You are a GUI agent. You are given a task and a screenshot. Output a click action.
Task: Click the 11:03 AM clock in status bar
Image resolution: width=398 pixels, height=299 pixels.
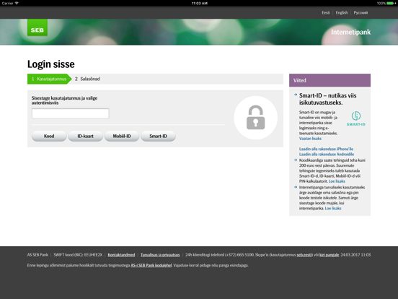pyautogui.click(x=200, y=4)
